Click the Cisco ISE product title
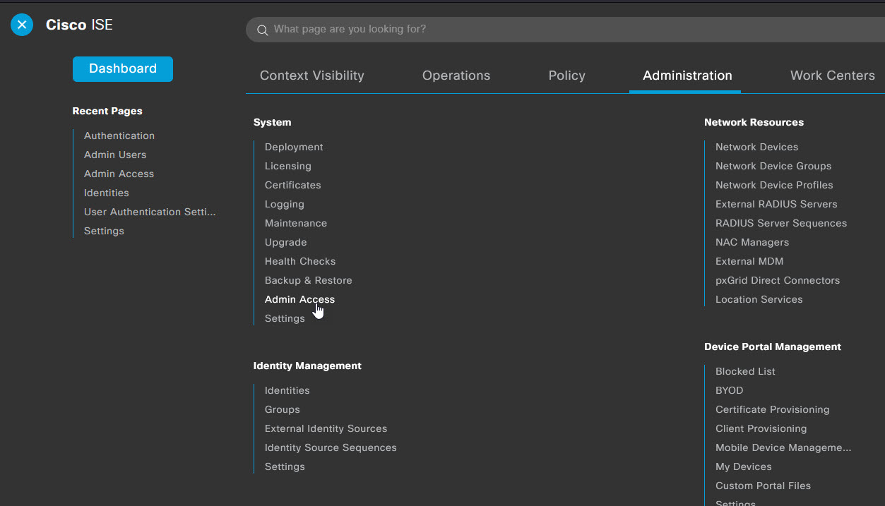 tap(79, 25)
